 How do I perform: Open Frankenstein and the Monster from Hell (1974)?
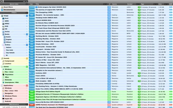[x=53, y=31]
